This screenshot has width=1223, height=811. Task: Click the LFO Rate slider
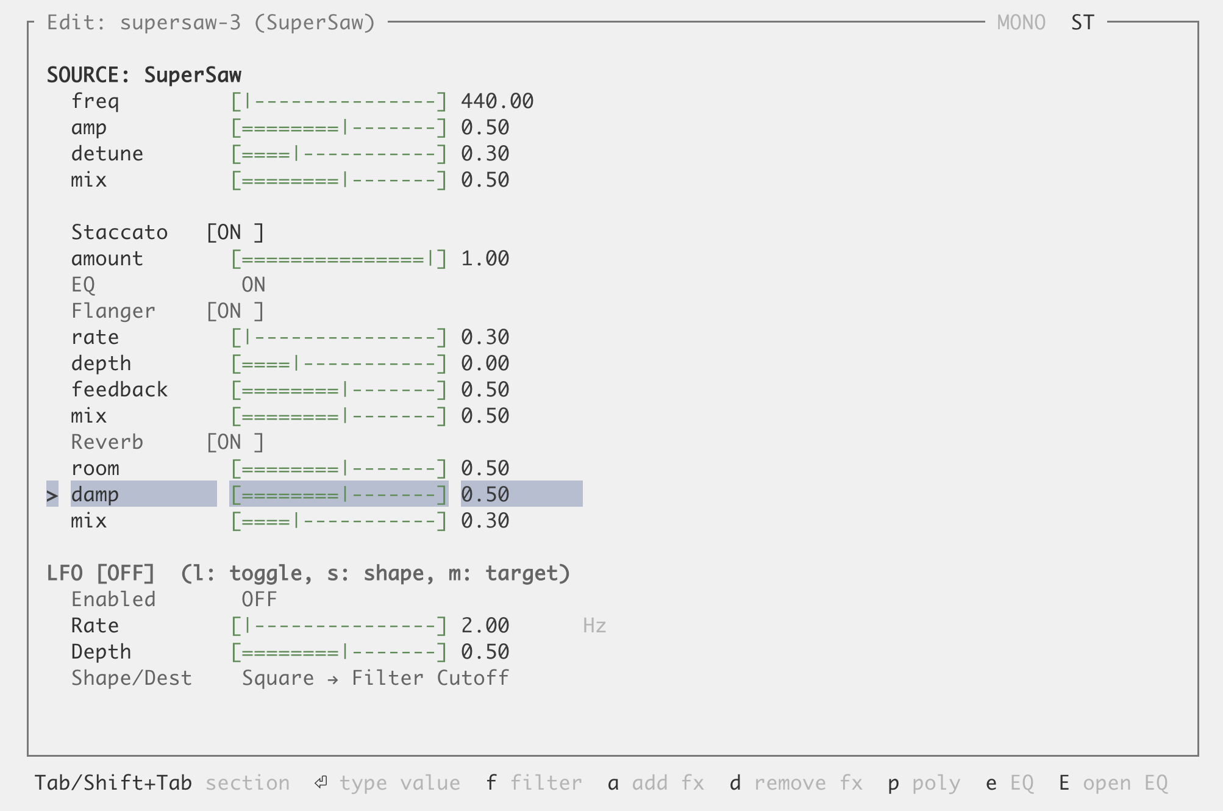pos(338,625)
